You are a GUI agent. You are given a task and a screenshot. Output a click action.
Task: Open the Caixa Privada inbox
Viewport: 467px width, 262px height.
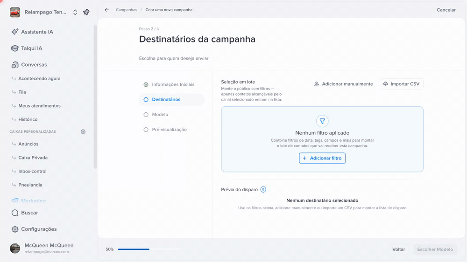[33, 158]
